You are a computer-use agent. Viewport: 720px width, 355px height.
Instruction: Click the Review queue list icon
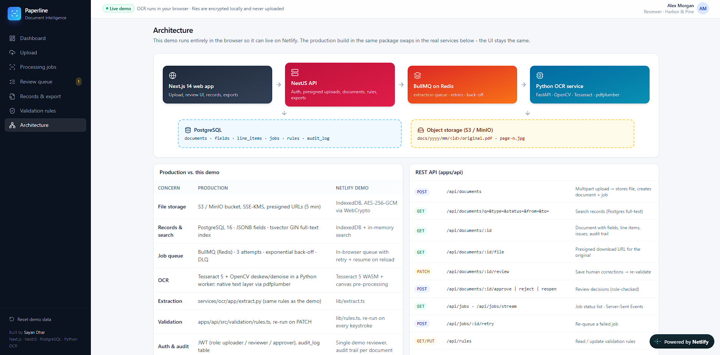[x=12, y=82]
